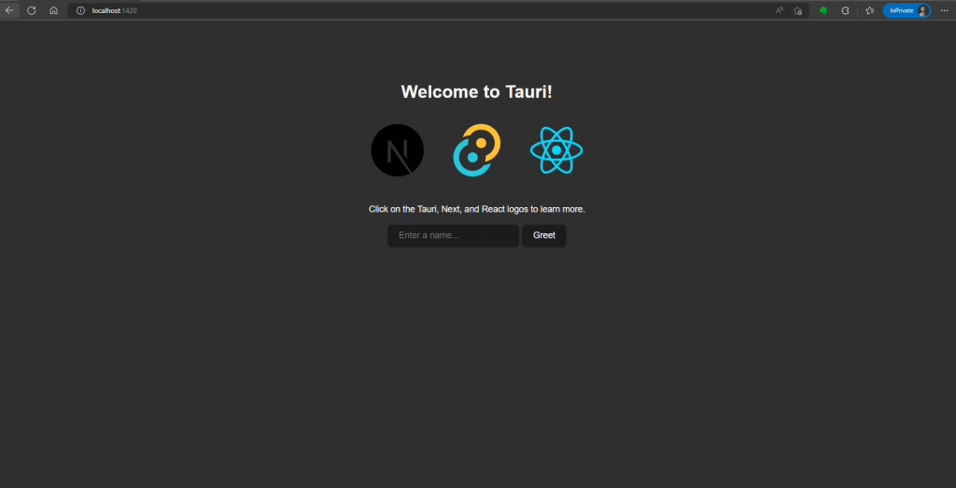
Task: View site information icon in address bar
Action: (x=80, y=10)
